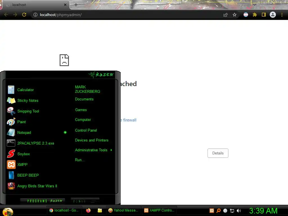288x216 pixels.
Task: Open a new browser tab
Action: 76,5
